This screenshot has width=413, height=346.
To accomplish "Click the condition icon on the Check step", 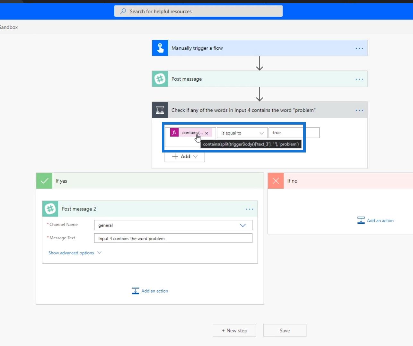I will pos(160,110).
